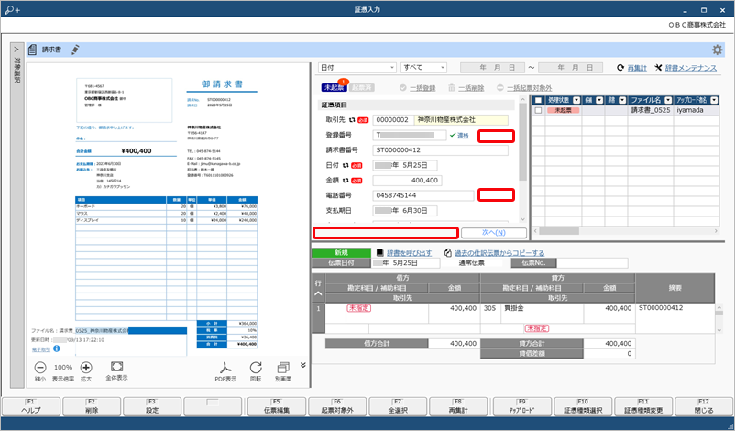Screen dimensions: 735x431
Task: Switch to the 未起票 tab
Action: [x=334, y=88]
